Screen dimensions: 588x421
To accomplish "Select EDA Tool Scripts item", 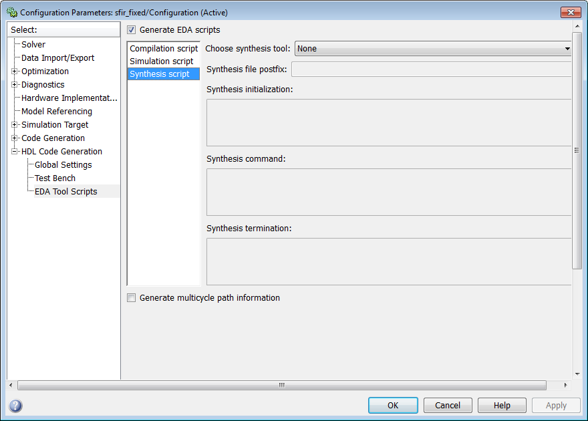I will click(66, 192).
